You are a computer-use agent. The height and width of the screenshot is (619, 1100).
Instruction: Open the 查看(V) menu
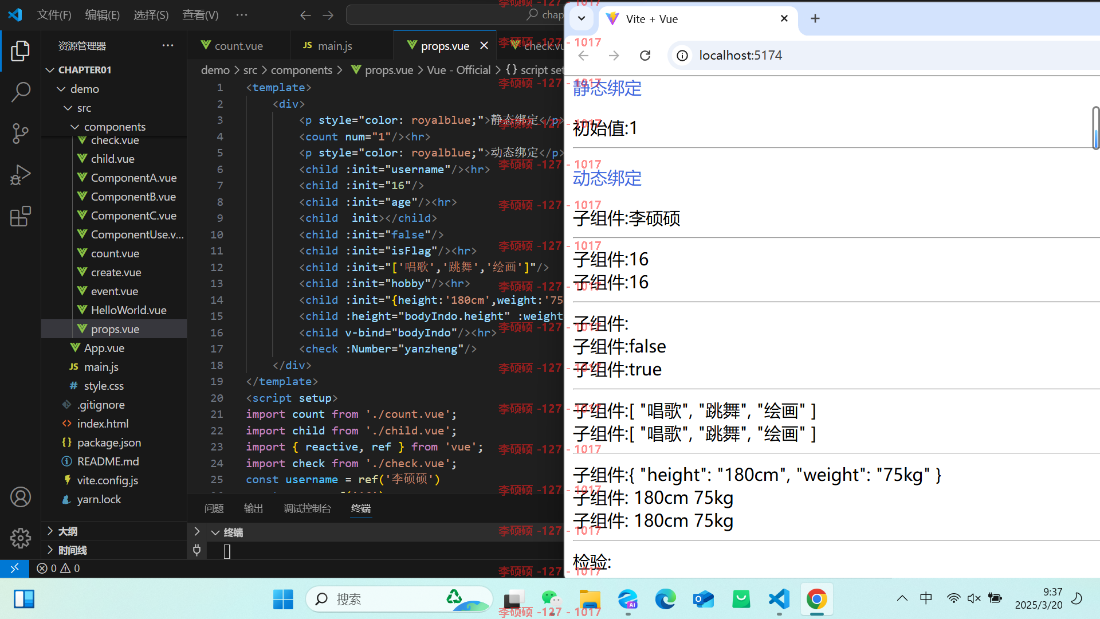click(201, 15)
